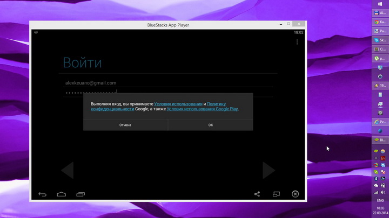Image resolution: width=389 pixels, height=218 pixels.
Task: Click the network signal tray icon
Action: point(376,192)
